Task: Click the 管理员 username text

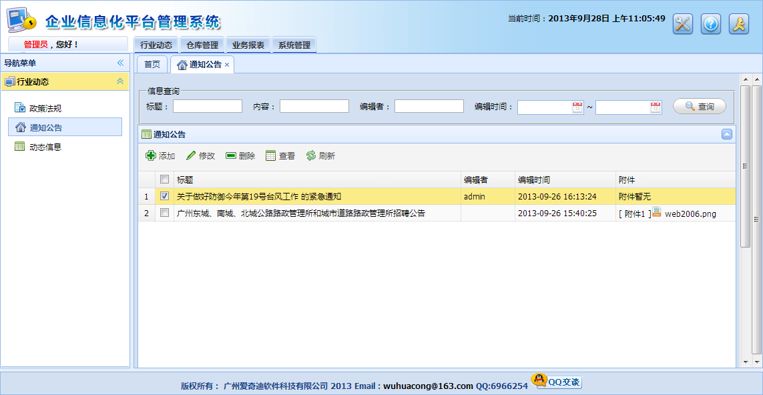Action: click(x=35, y=44)
